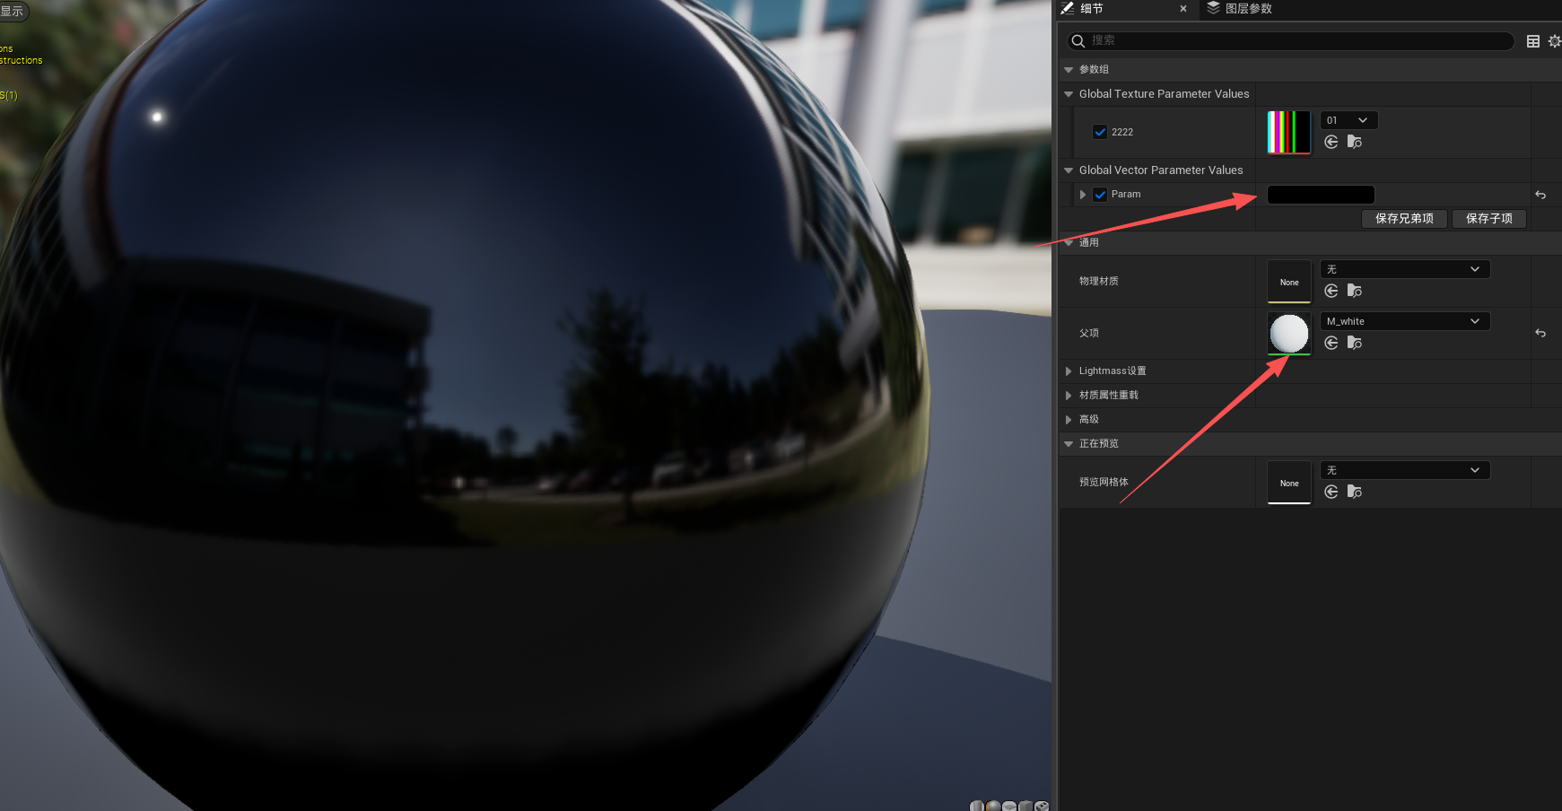Screen dimensions: 1562x811
Task: Click the 2222 texture thumbnail
Action: click(1289, 132)
